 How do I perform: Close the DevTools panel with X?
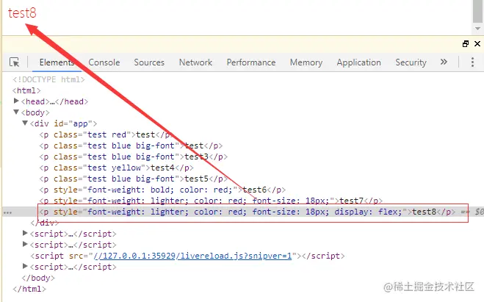(x=477, y=43)
